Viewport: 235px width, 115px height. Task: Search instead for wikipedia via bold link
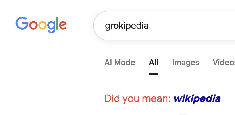tap(197, 98)
